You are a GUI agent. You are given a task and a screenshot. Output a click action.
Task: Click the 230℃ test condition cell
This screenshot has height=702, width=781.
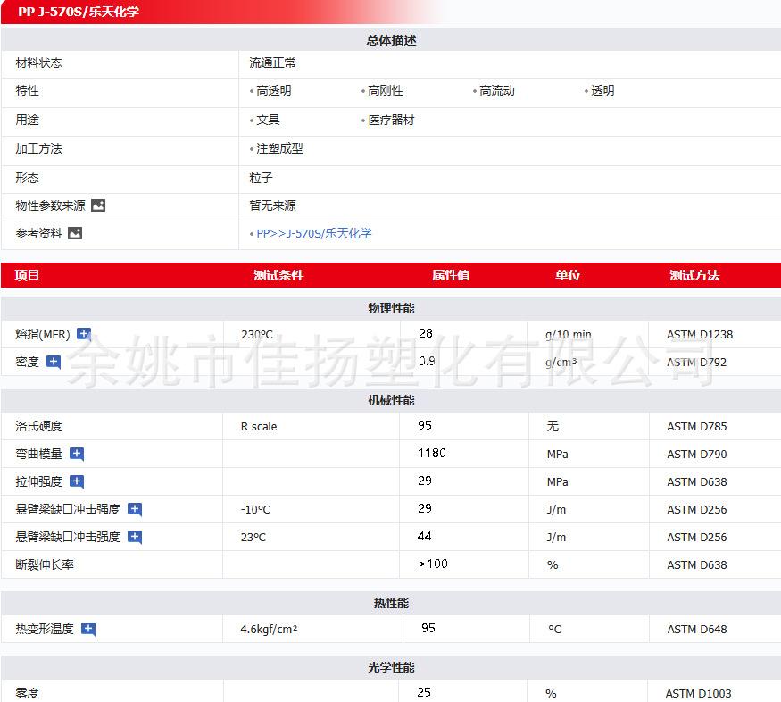tap(257, 334)
